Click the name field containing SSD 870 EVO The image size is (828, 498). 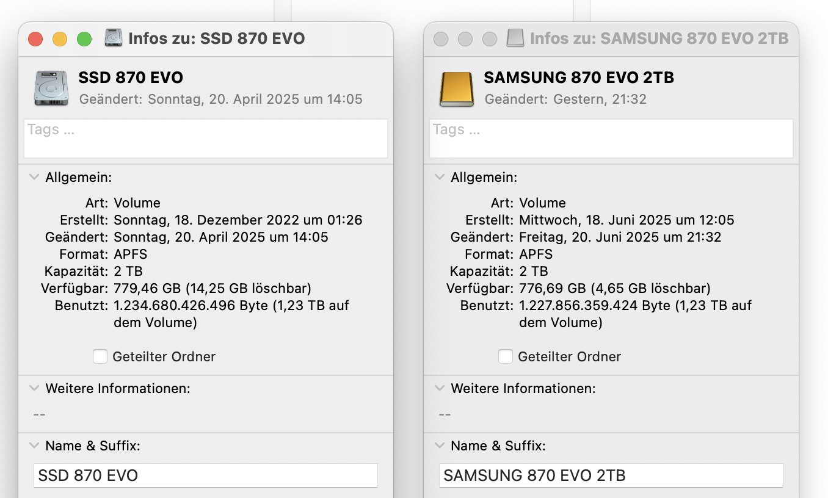206,475
